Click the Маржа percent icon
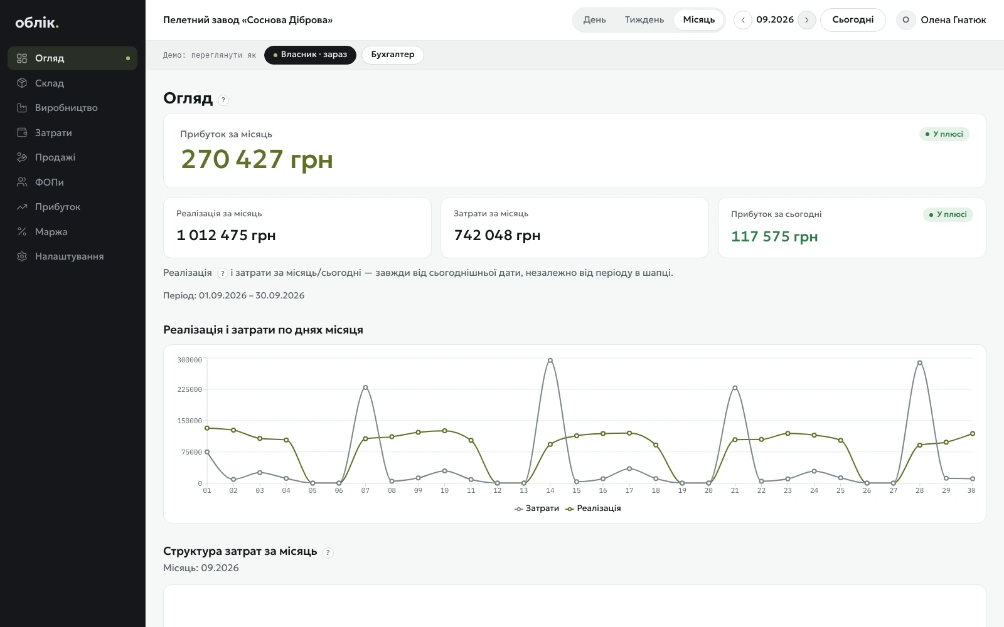 (x=22, y=231)
